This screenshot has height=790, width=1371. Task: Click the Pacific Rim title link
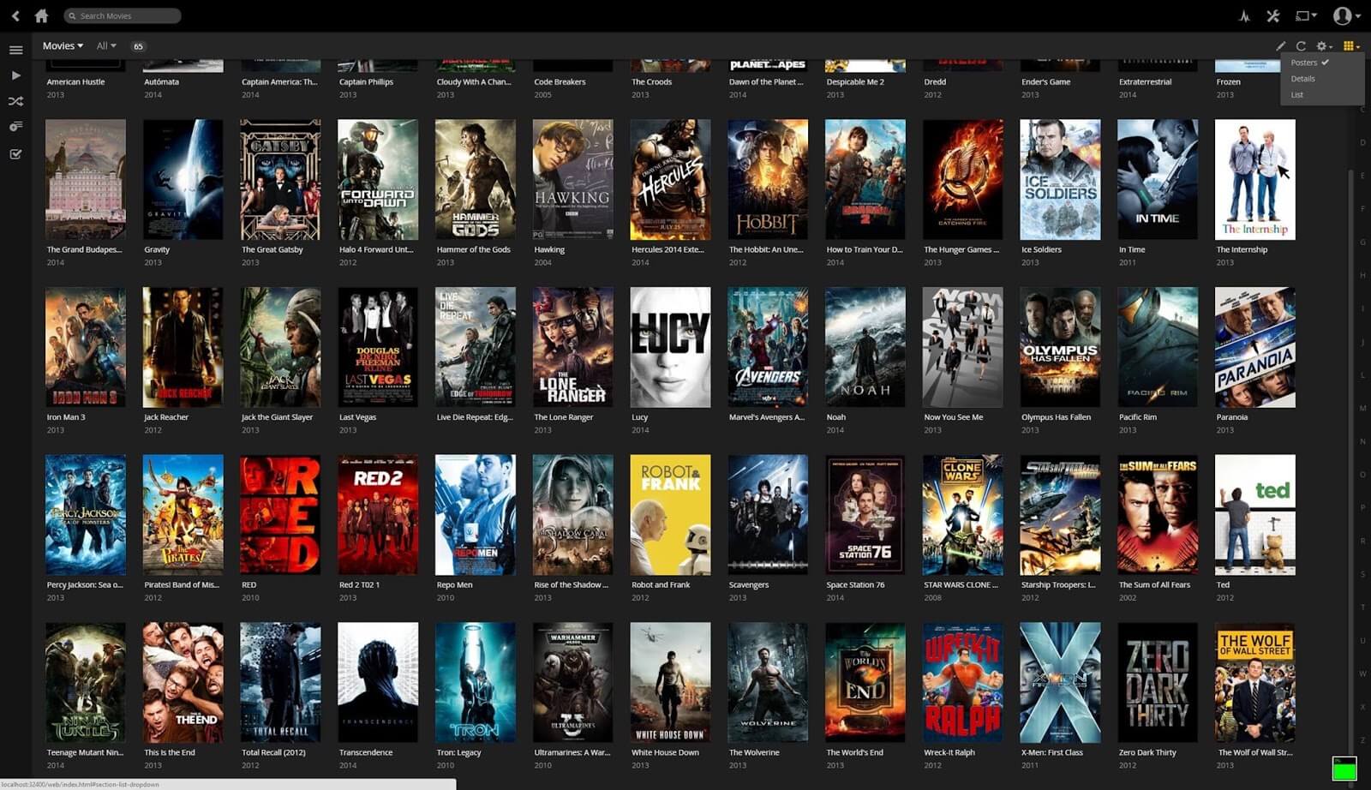[x=1138, y=417]
